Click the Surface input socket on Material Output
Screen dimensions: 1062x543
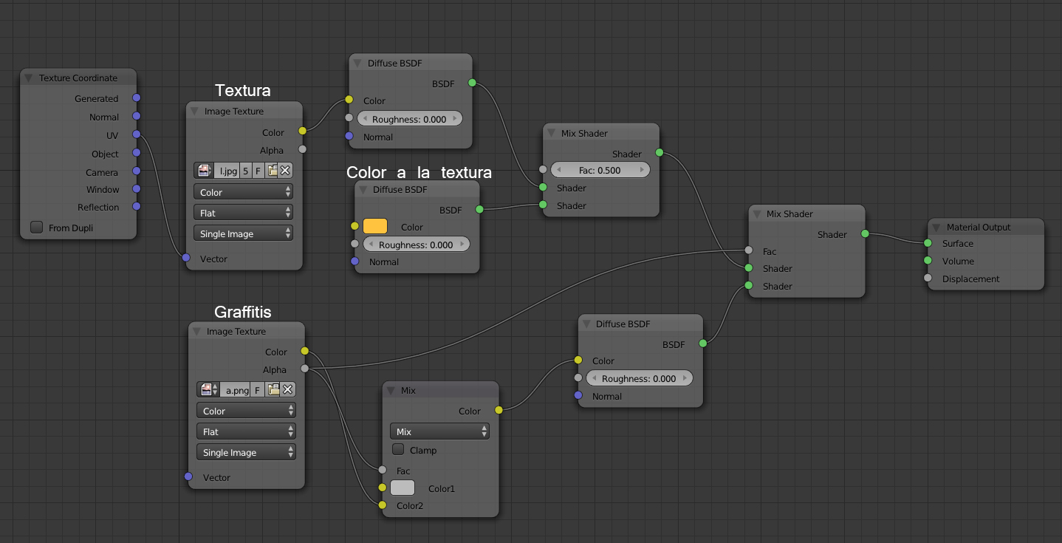pos(928,243)
